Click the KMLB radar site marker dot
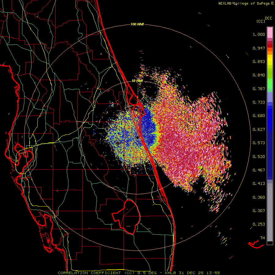 point(138,138)
